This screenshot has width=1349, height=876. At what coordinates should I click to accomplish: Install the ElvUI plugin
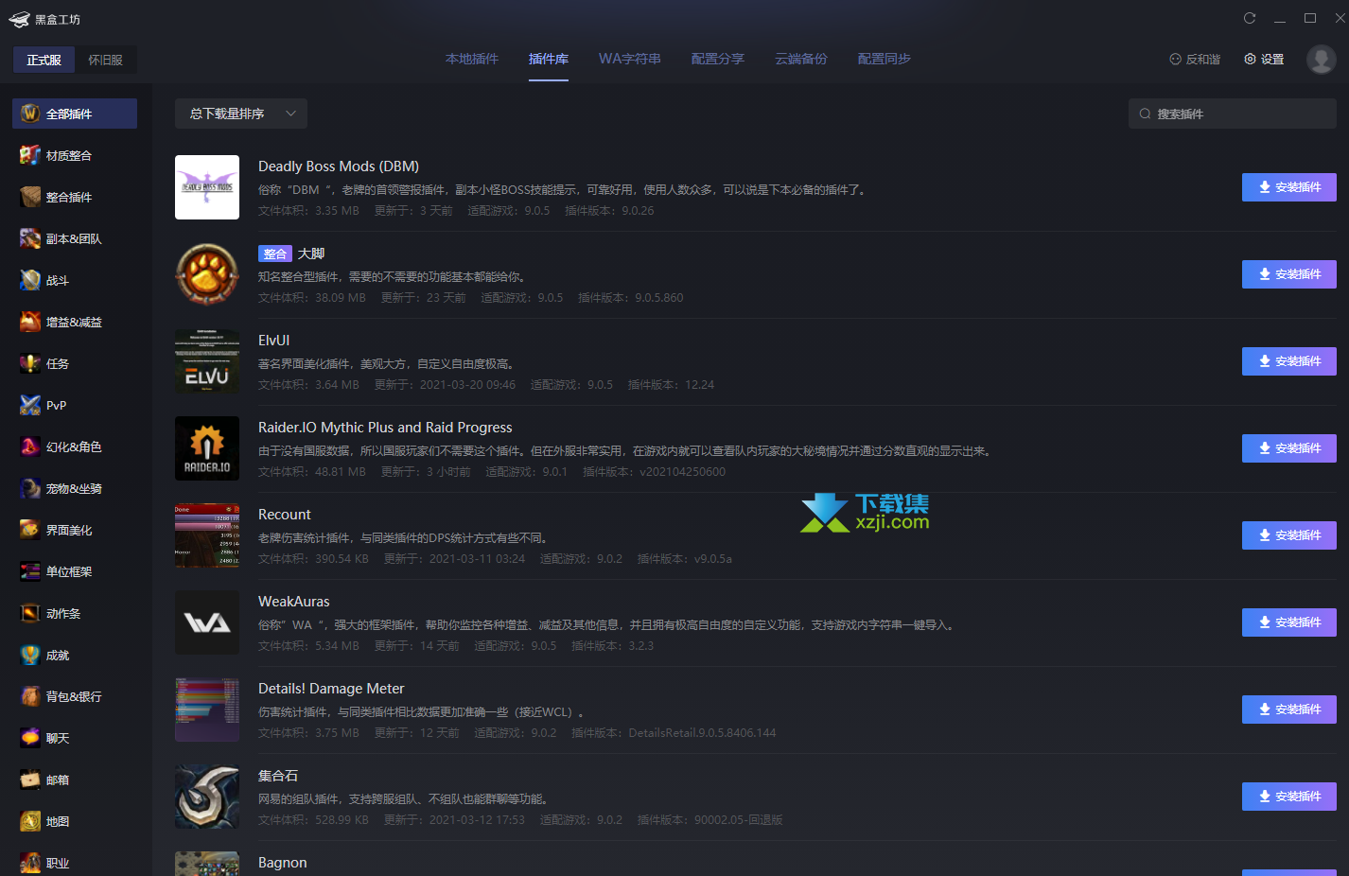1289,361
